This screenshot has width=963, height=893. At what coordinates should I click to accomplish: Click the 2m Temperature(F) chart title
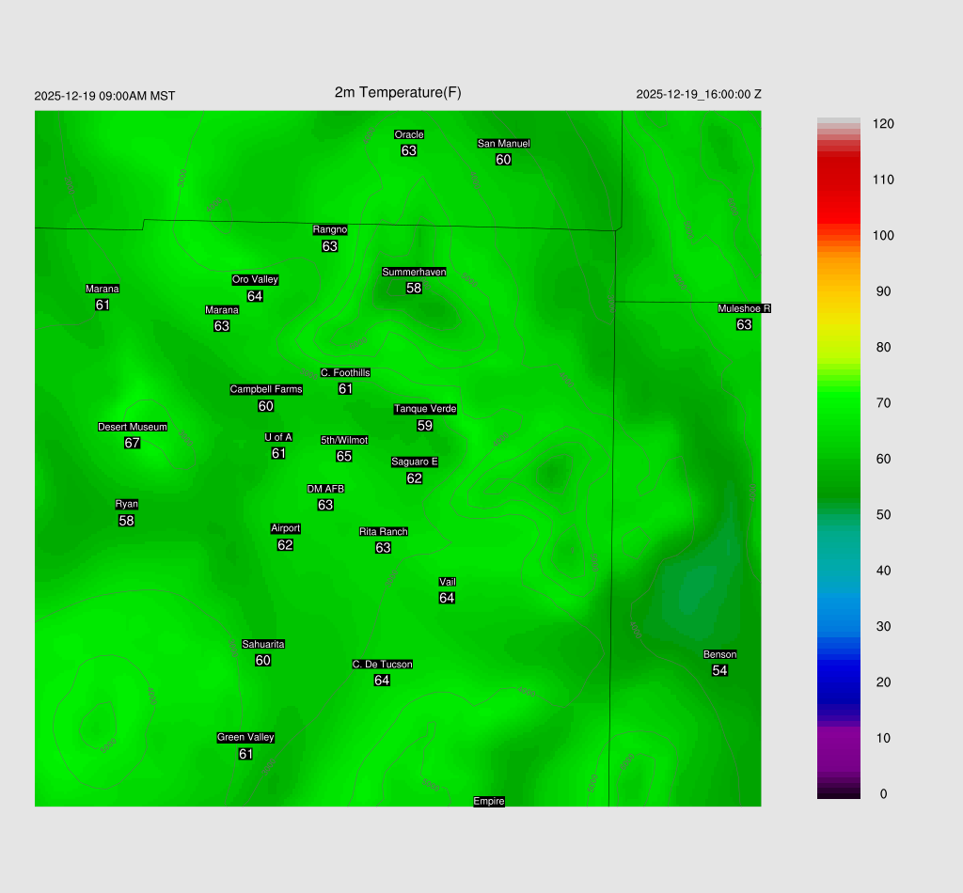point(398,92)
